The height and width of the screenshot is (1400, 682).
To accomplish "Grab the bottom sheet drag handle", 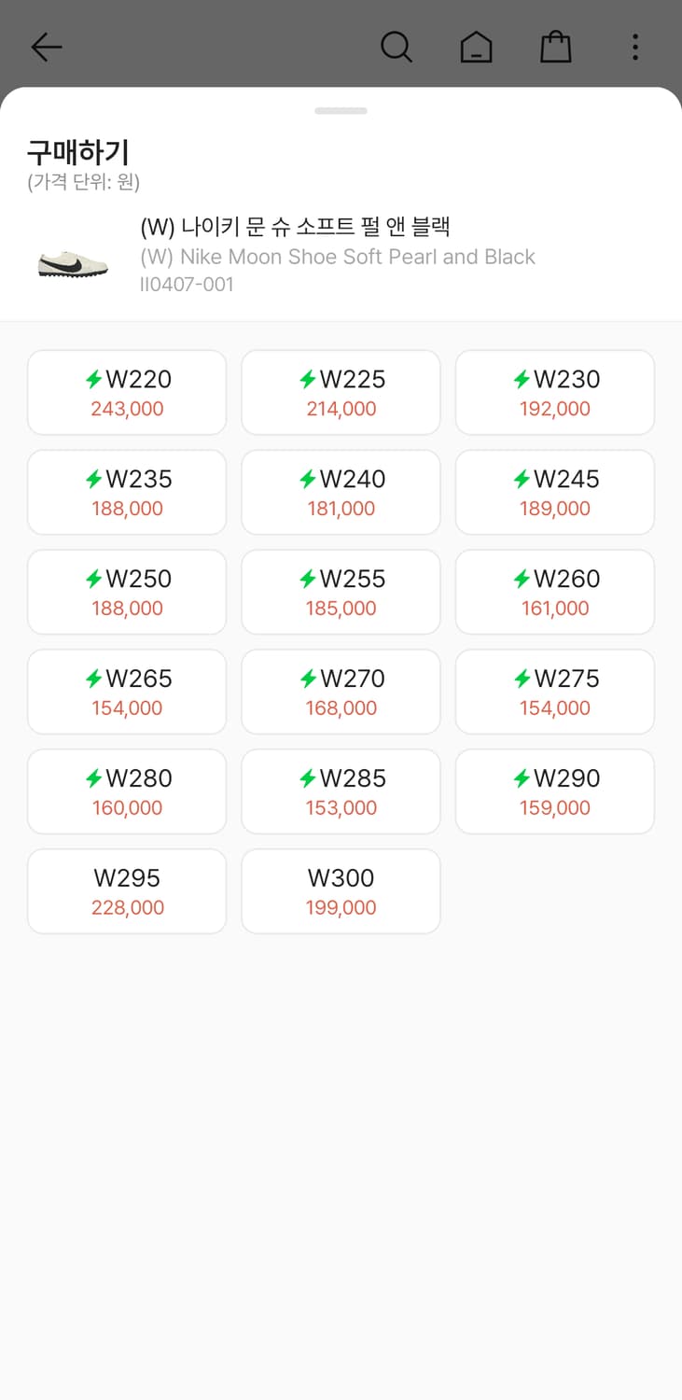I will point(341,111).
